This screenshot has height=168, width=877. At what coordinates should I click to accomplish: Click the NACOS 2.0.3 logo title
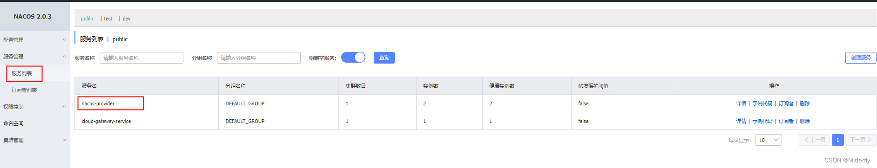[x=33, y=16]
